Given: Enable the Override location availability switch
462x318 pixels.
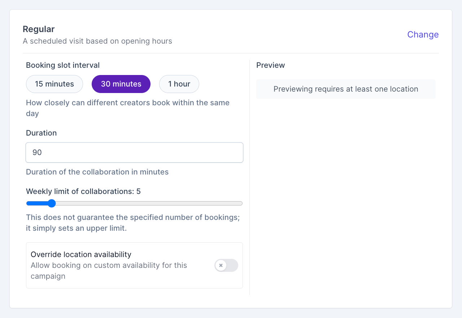Looking at the screenshot, I should (226, 265).
